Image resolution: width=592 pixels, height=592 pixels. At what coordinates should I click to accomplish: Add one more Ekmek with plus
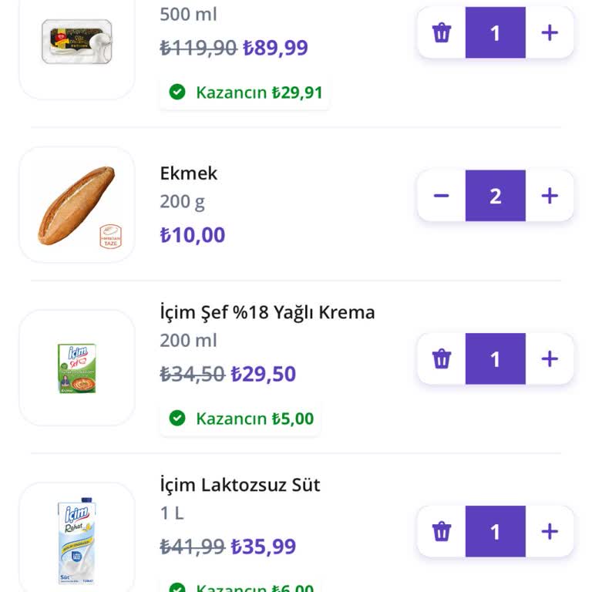click(550, 196)
